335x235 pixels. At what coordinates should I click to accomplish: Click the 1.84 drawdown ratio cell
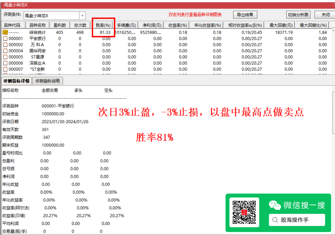click(323, 33)
